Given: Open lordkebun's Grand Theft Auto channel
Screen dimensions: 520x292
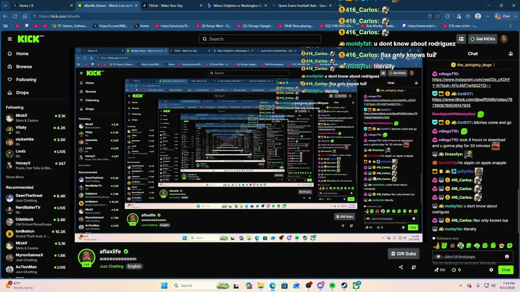Looking at the screenshot, I should tap(36, 234).
